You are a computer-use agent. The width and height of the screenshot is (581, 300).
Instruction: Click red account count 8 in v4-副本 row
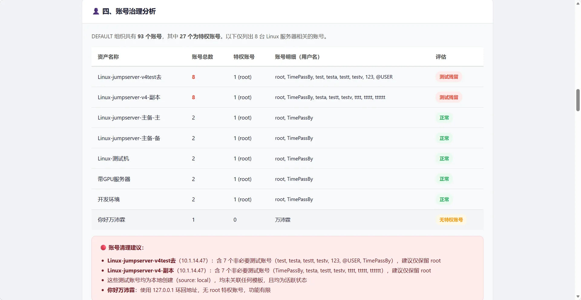click(193, 97)
